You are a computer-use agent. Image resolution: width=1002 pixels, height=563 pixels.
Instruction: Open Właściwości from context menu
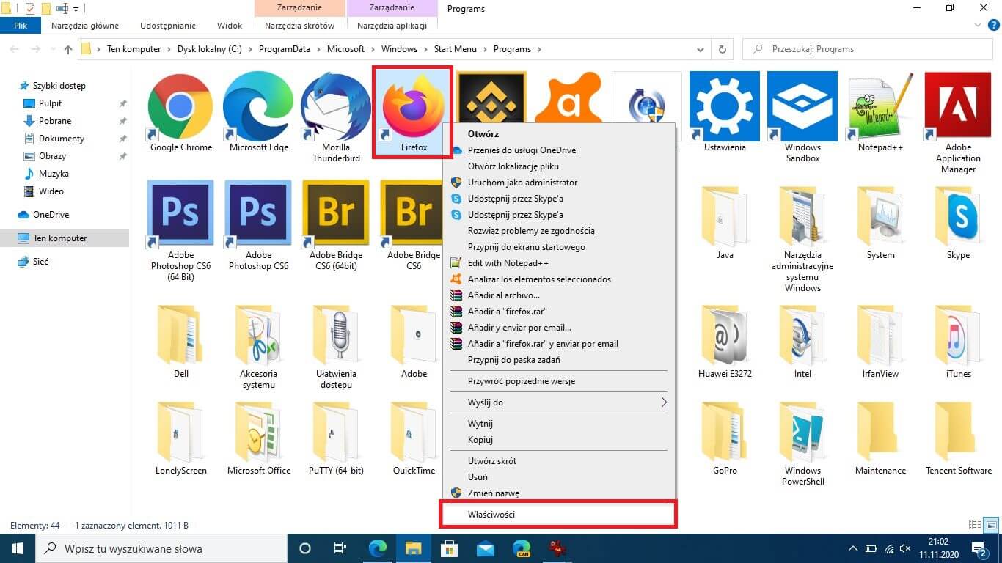tap(559, 515)
